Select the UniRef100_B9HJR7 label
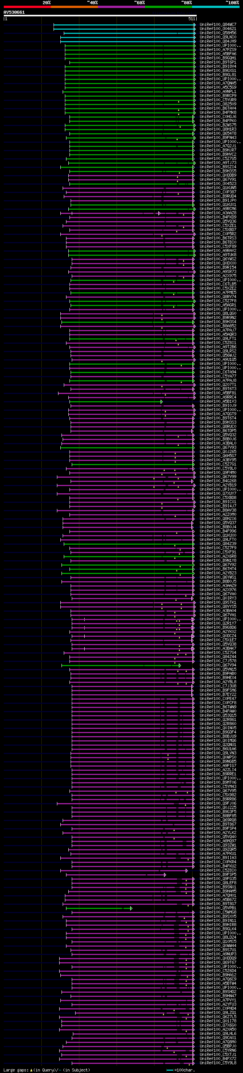243x1073 pixels. pyautogui.click(x=218, y=150)
